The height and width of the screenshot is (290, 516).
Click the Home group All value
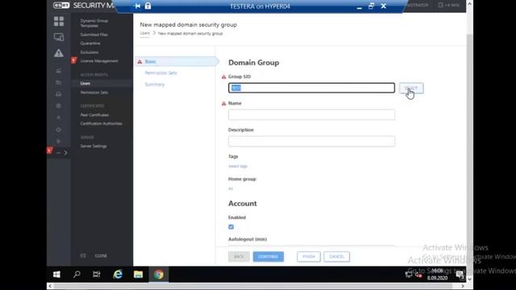(231, 188)
